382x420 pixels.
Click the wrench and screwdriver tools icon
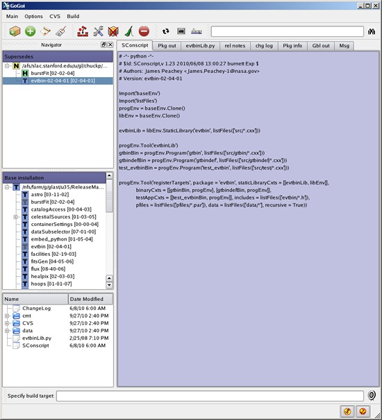98,31
